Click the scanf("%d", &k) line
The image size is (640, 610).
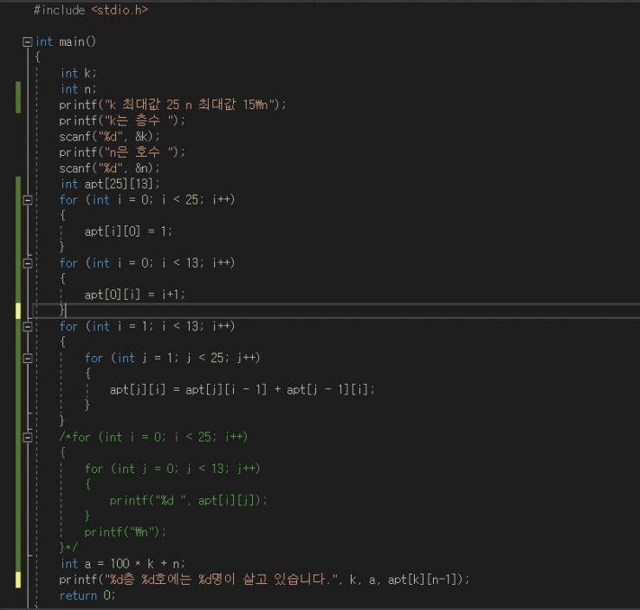(109, 136)
